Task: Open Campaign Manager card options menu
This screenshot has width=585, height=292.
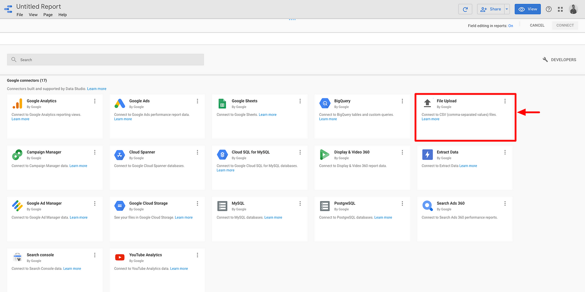Action: click(95, 152)
